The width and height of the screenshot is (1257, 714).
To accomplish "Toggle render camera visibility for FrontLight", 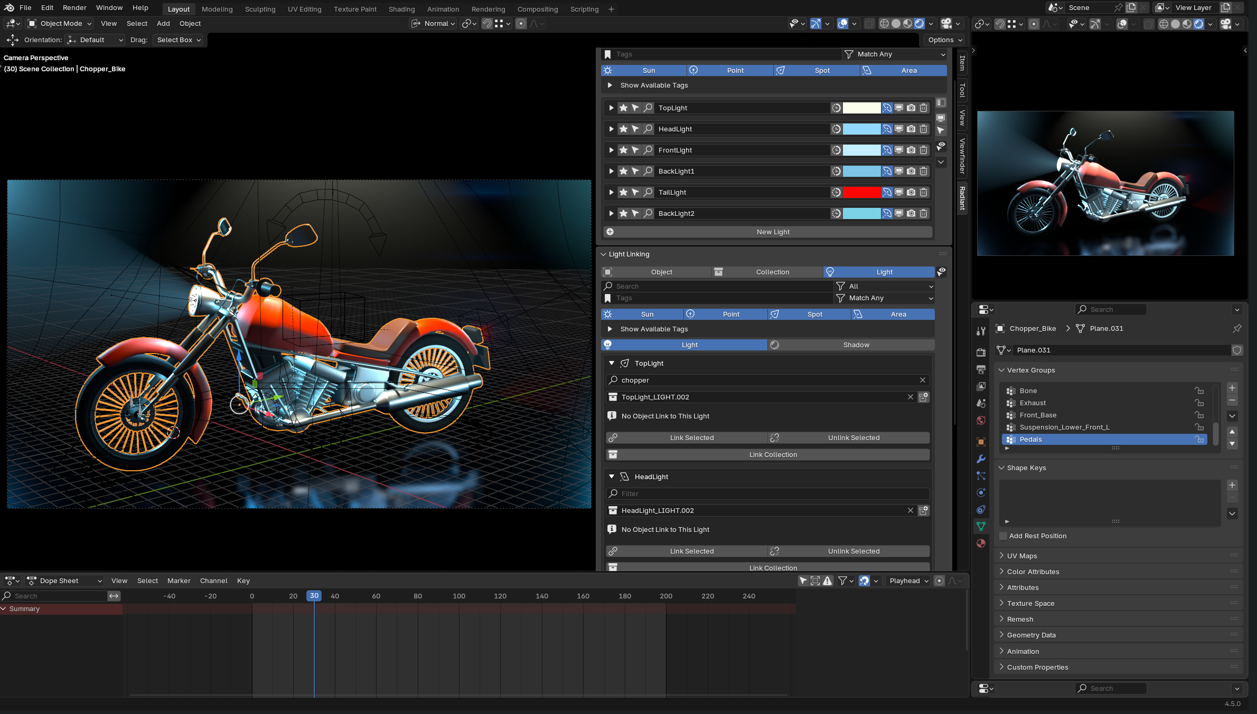I will (911, 150).
